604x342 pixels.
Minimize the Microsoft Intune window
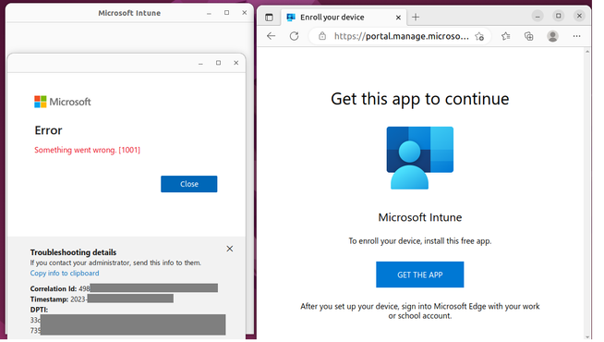pyautogui.click(x=209, y=13)
